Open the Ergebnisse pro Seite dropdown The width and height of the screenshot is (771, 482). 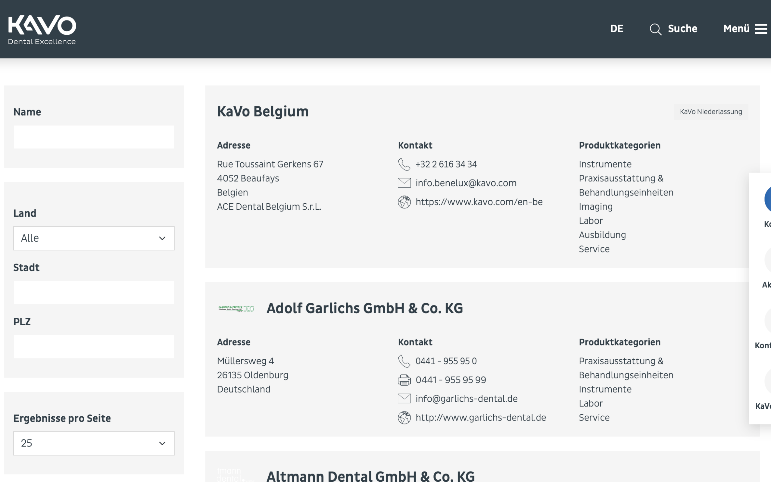click(94, 443)
